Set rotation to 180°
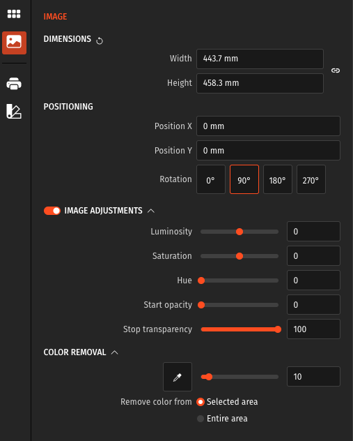Viewport: 353px width, 441px height. 278,179
